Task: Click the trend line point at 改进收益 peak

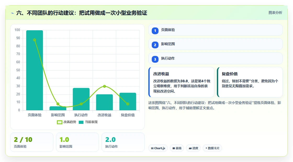Action: pos(104,86)
